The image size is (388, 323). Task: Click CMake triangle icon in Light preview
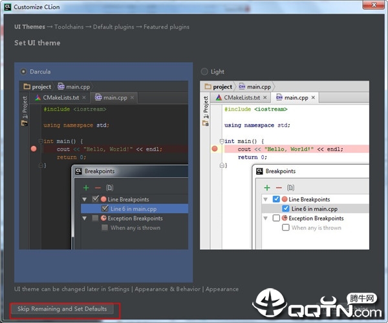pyautogui.click(x=219, y=98)
